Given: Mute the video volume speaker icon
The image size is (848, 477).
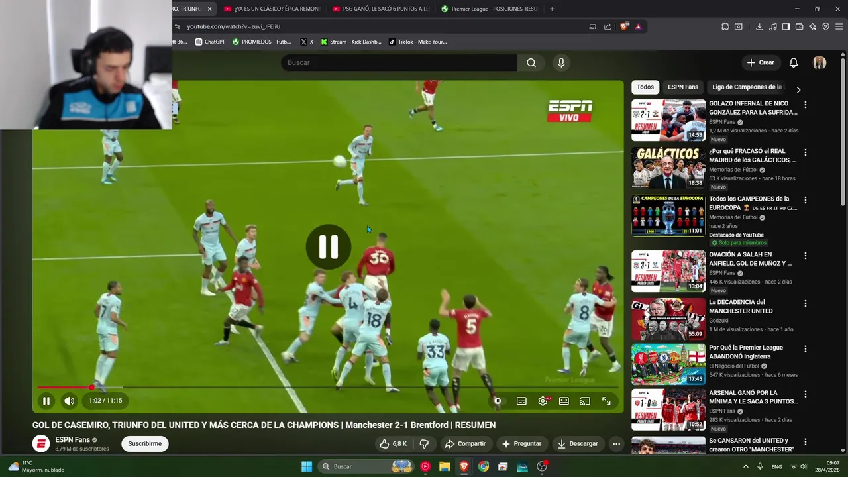Looking at the screenshot, I should (x=70, y=401).
